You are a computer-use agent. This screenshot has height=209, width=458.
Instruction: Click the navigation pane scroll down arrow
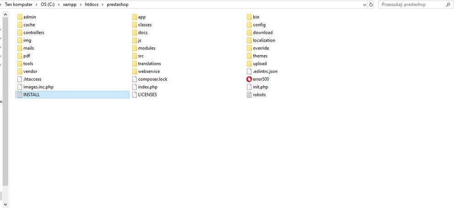(x=5, y=204)
